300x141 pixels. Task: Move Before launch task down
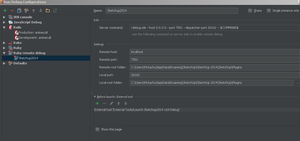pos(125,103)
